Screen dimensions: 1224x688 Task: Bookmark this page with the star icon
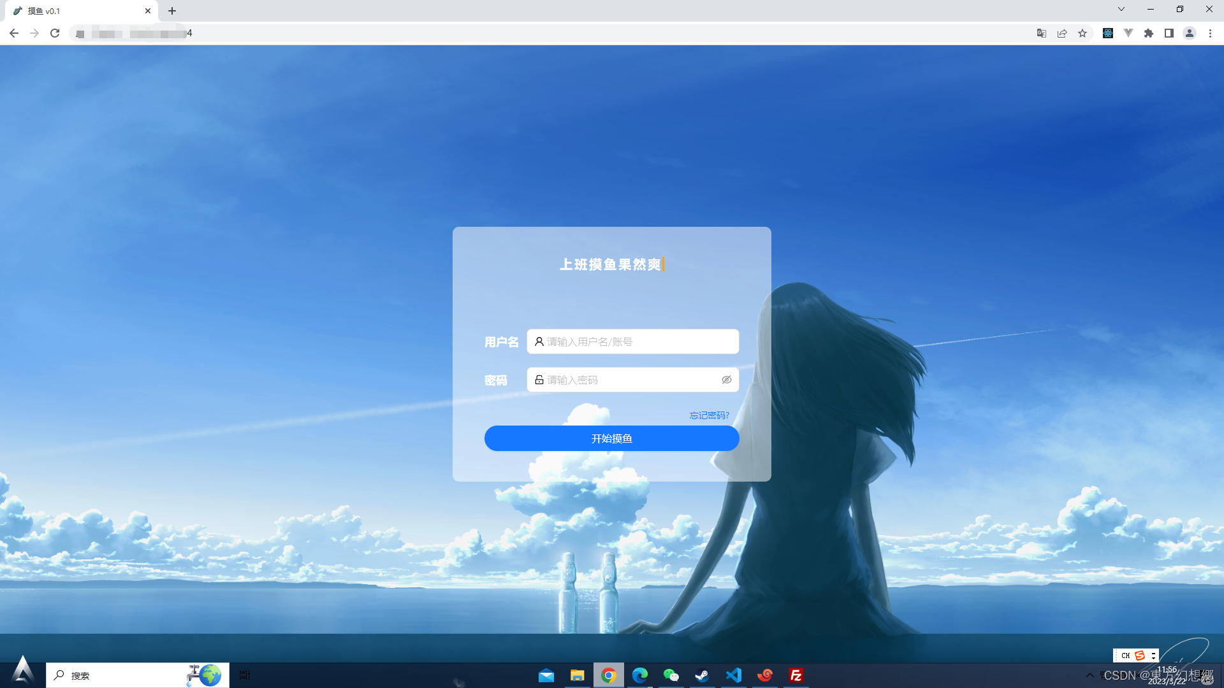[1082, 33]
